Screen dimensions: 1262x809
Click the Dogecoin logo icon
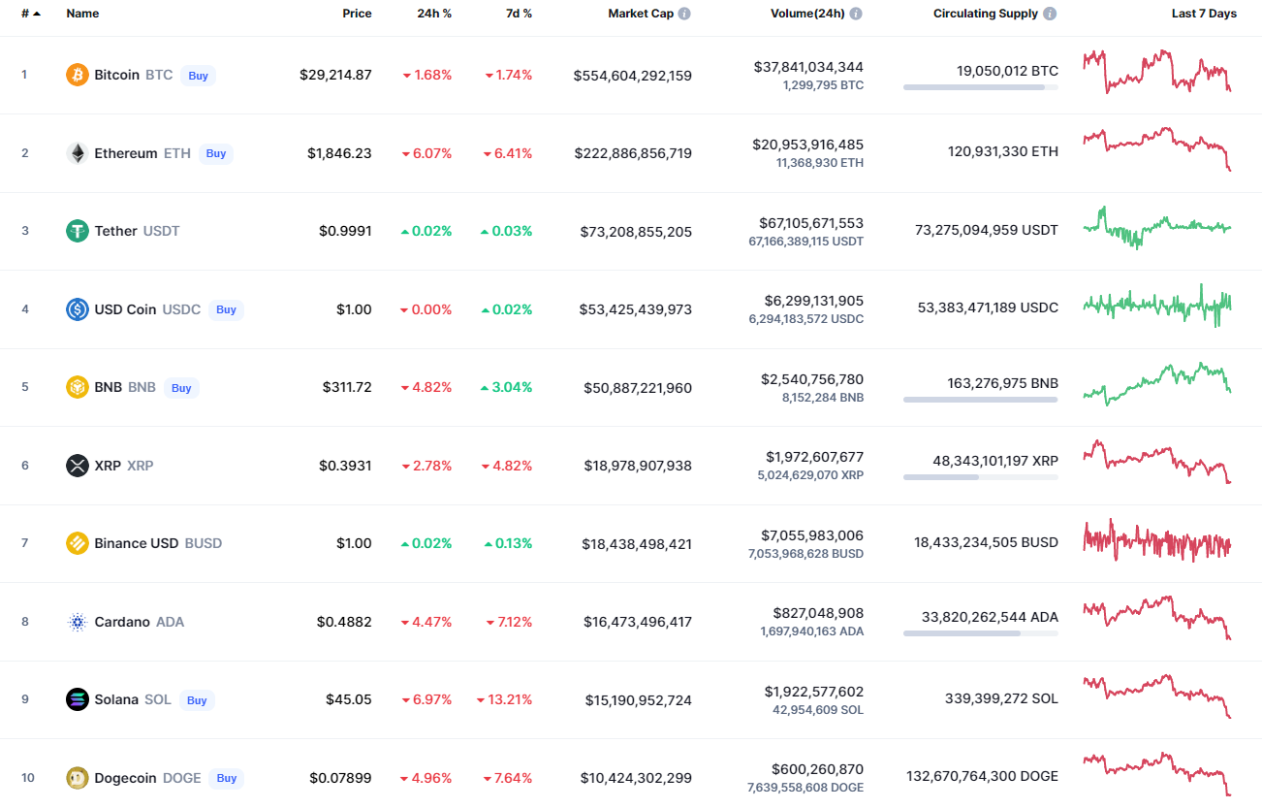77,778
